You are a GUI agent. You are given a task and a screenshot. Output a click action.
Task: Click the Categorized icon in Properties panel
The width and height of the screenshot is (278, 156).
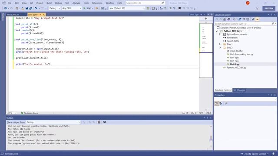pyautogui.click(x=217, y=104)
